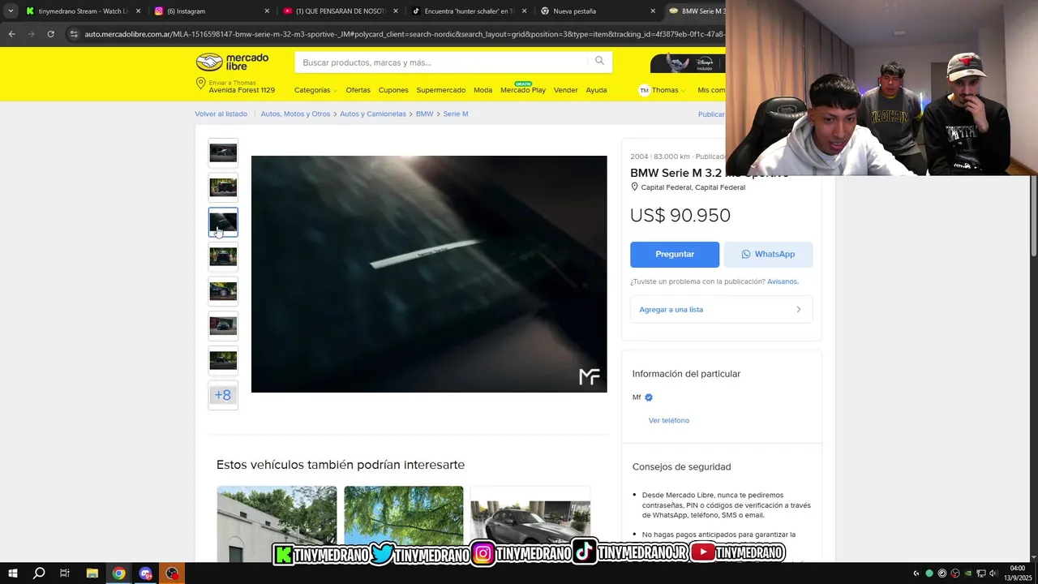Expand the Thomas account dropdown
Screen dimensions: 1038x584
pos(668,90)
